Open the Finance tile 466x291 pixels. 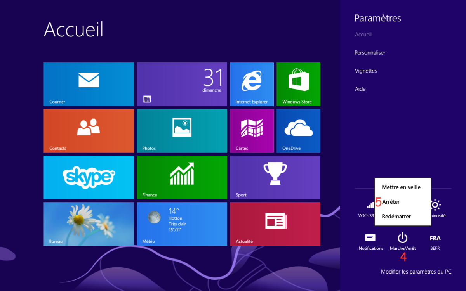(x=182, y=177)
